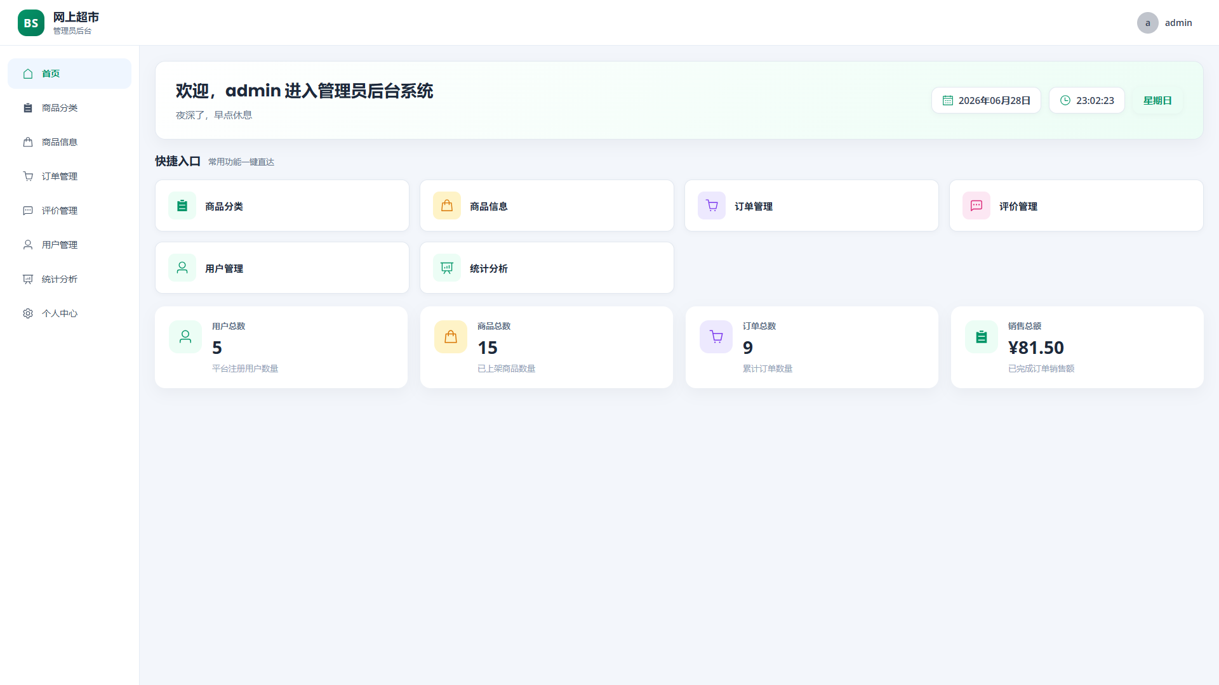The width and height of the screenshot is (1219, 685).
Task: Open 统计分析 in the sidebar
Action: click(70, 279)
